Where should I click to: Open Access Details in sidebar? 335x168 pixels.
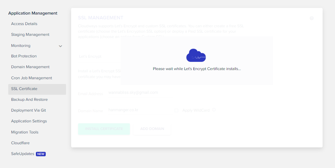click(x=24, y=24)
